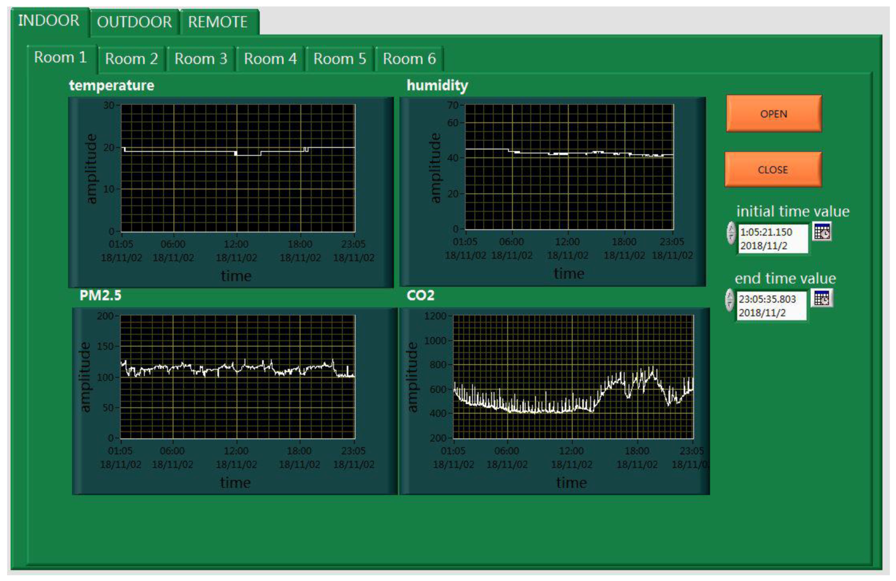Screen dimensions: 896x581
Task: Open the Room 3 tab
Action: 201,59
